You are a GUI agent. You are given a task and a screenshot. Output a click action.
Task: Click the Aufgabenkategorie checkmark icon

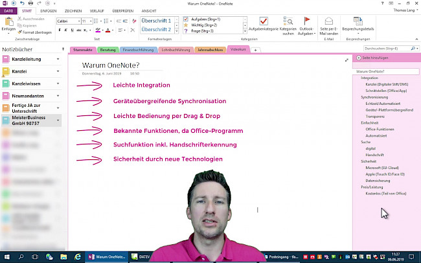click(x=264, y=21)
